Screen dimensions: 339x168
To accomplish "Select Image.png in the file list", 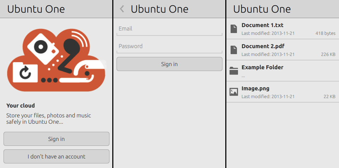I will [283, 92].
